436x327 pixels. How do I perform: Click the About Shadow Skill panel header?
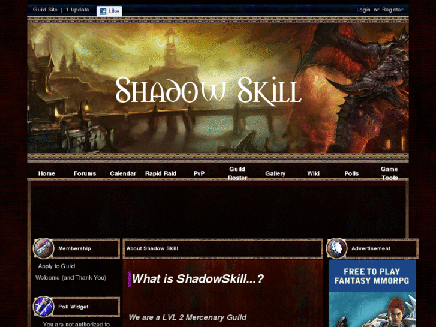tap(222, 248)
